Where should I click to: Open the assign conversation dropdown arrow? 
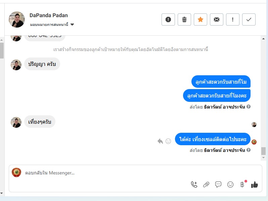[x=72, y=25]
